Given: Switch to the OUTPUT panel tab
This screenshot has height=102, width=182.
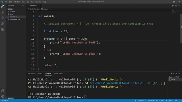Looking at the screenshot, I should tap(40, 74).
